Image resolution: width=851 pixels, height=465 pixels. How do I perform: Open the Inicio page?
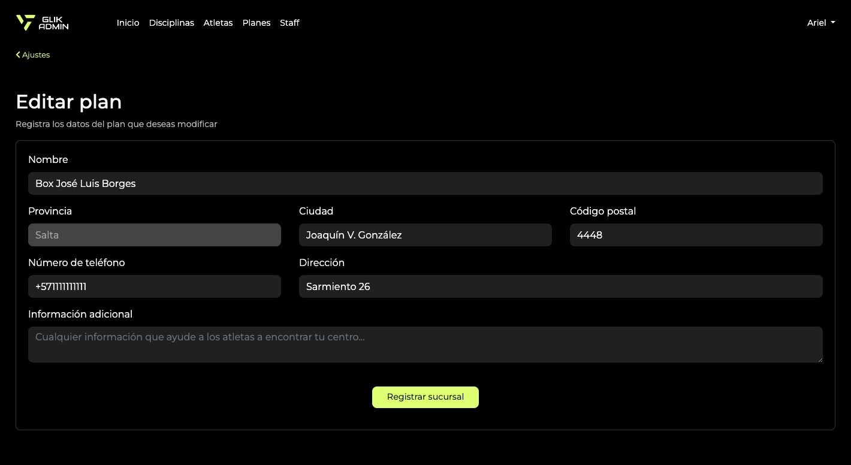[128, 23]
